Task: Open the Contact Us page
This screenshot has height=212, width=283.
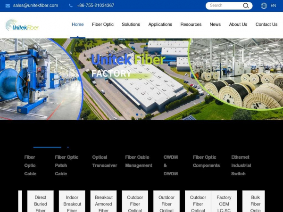Action: point(266,24)
